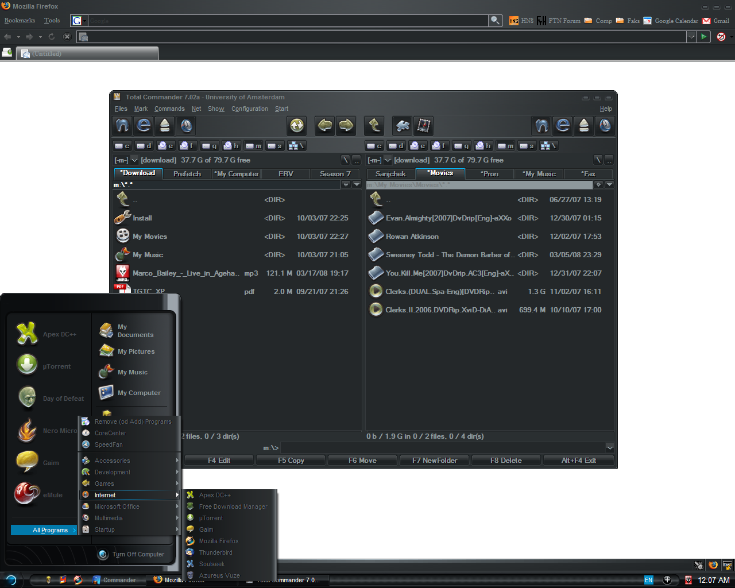Click the Firefox reload icon
This screenshot has height=588, width=735.
pyautogui.click(x=52, y=36)
